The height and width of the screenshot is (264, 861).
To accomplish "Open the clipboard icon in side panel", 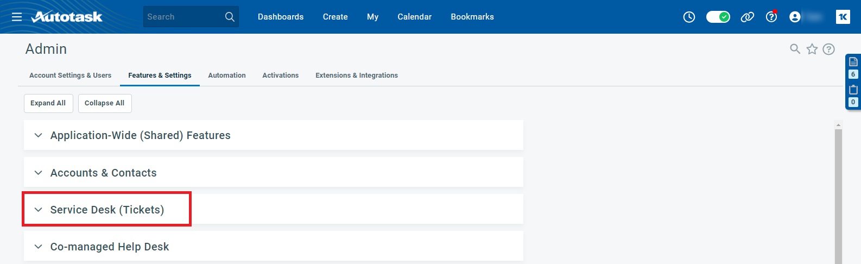I will [x=853, y=90].
